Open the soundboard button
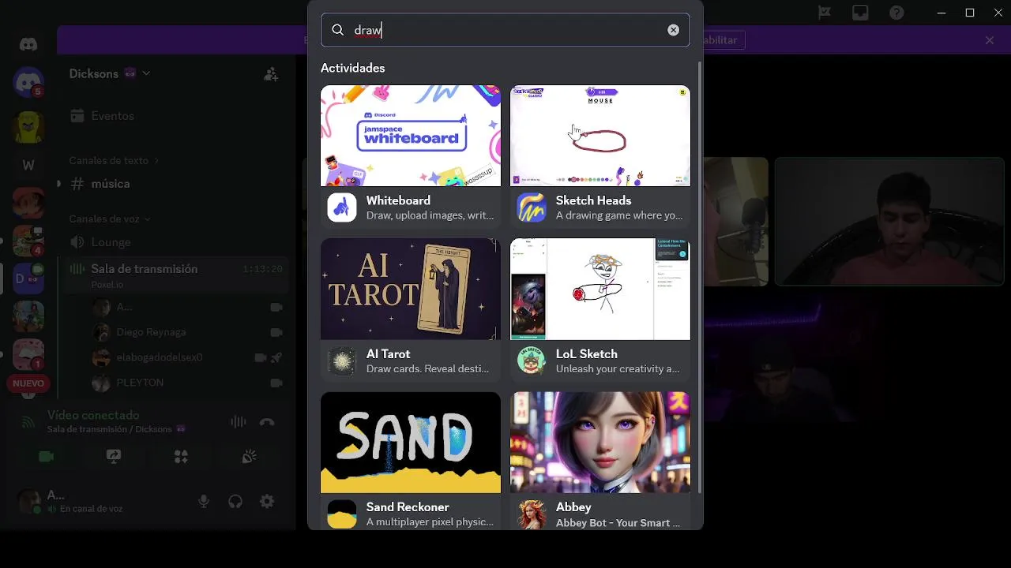Viewport: 1011px width, 568px height. click(x=249, y=457)
